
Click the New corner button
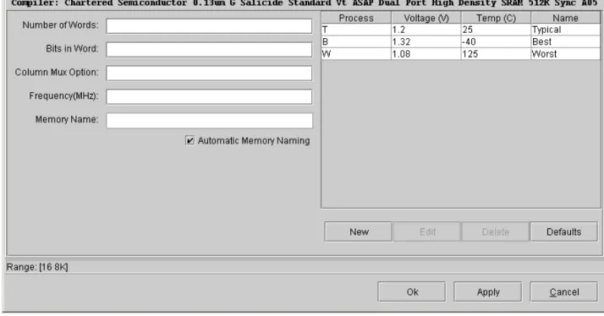tap(358, 232)
